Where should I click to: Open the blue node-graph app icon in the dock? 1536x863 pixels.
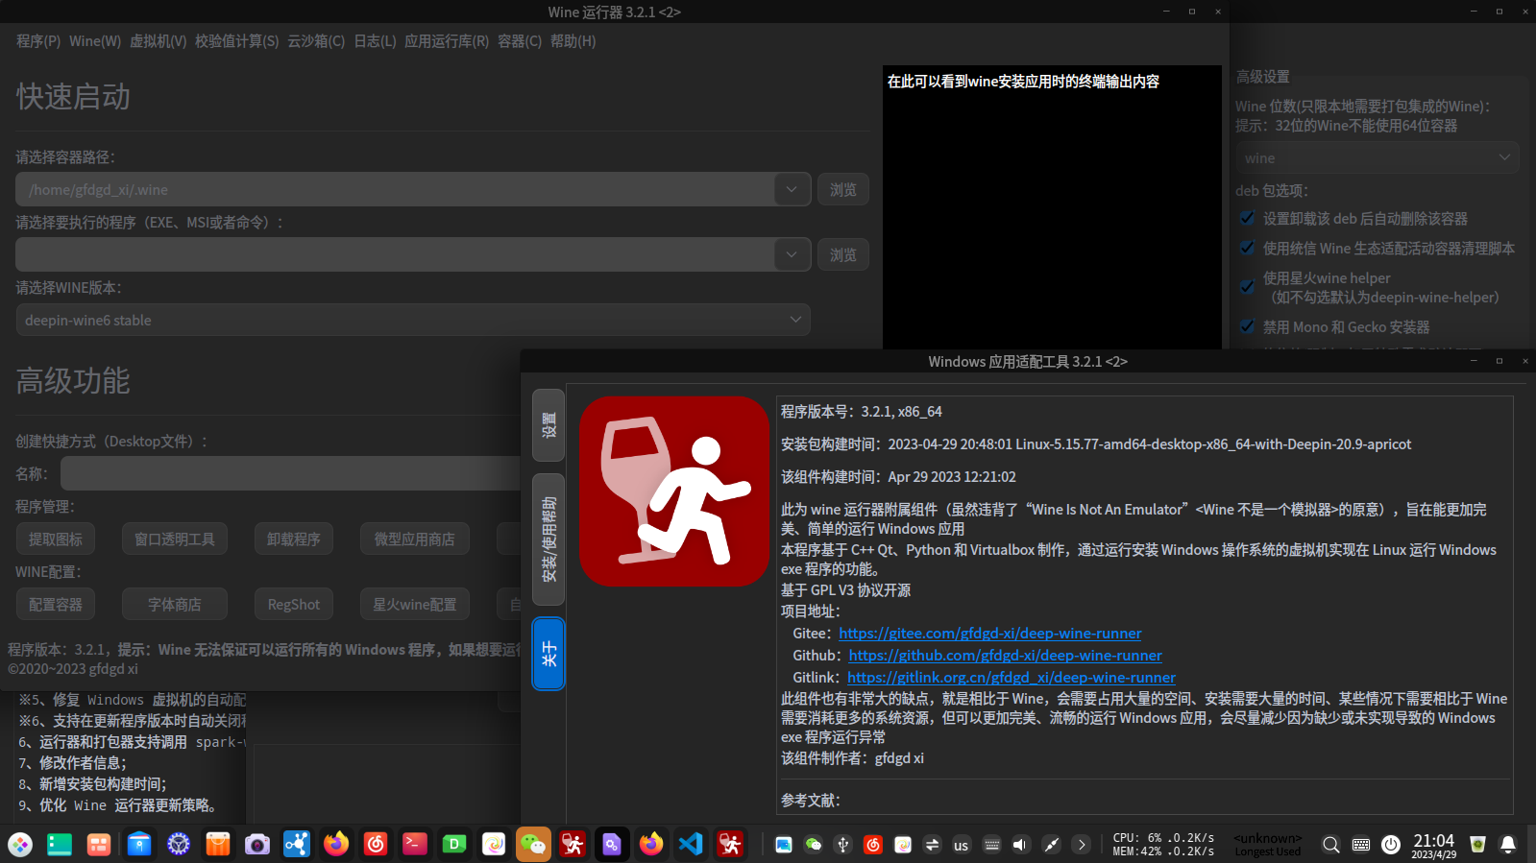[297, 845]
